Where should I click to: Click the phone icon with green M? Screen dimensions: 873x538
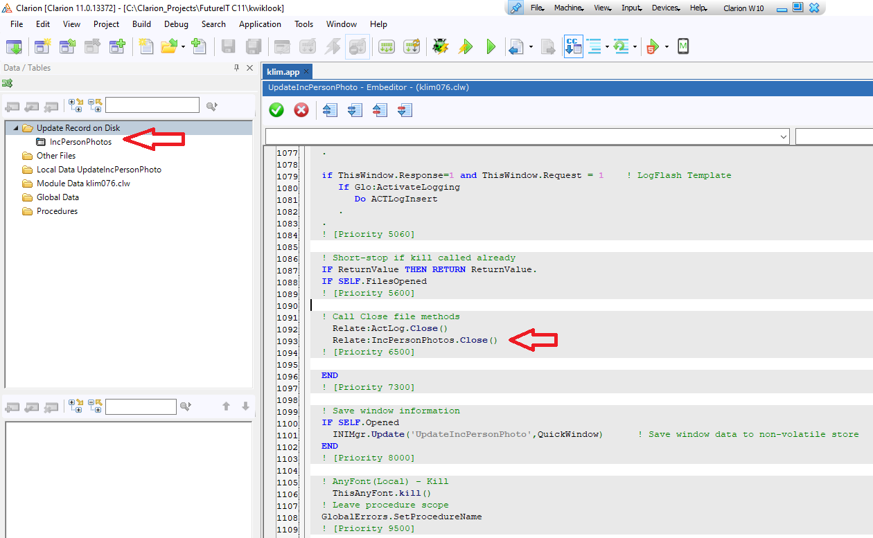coord(683,46)
